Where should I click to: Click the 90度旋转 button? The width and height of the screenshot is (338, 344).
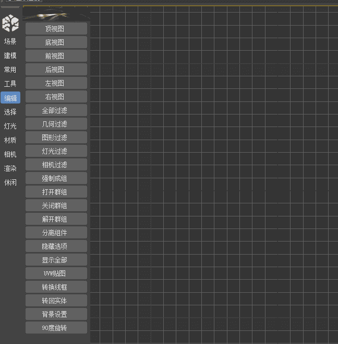point(56,328)
